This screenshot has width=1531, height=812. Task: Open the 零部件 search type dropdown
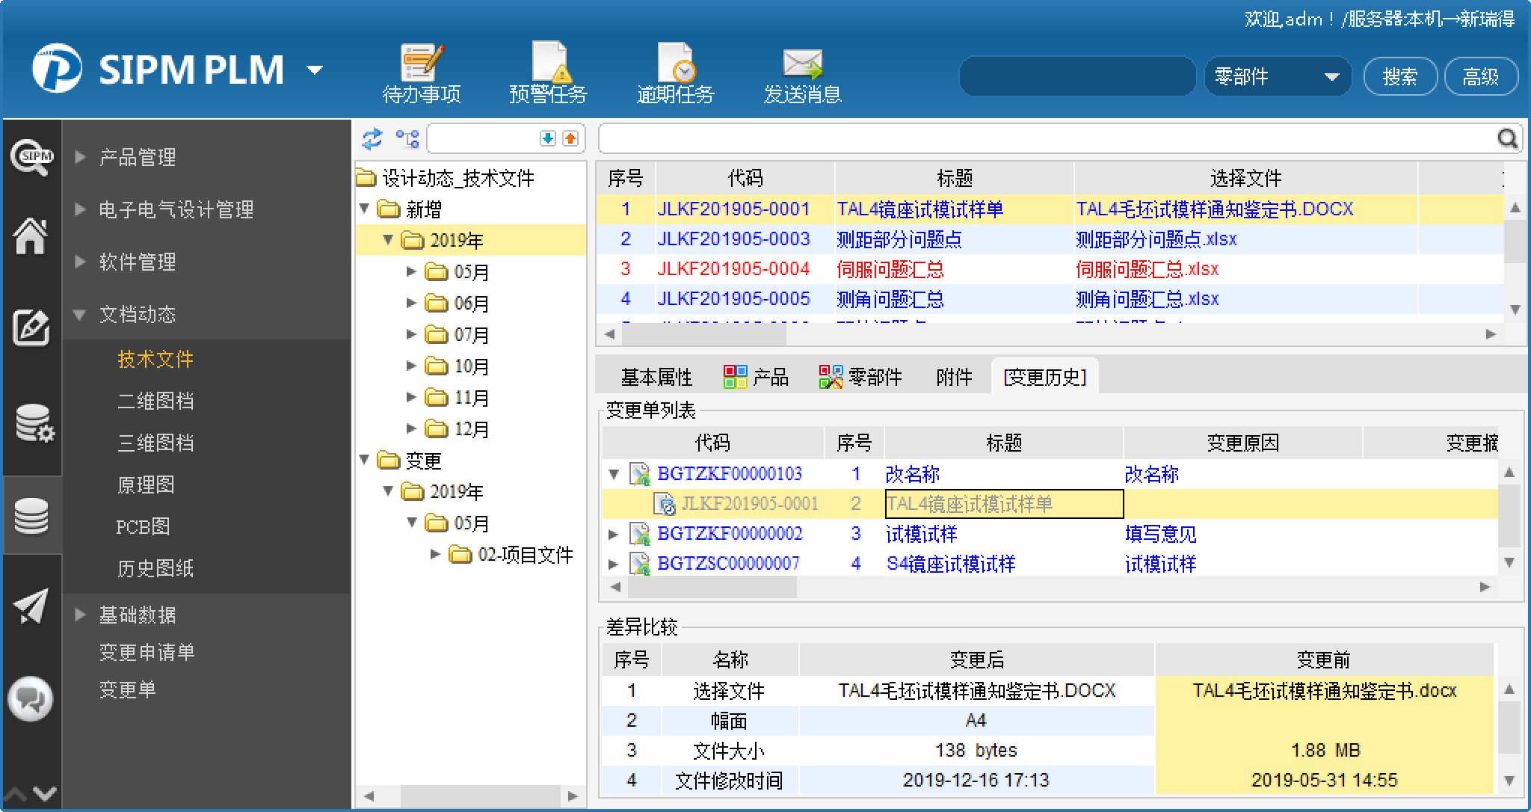point(1331,77)
